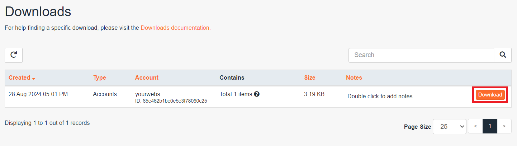Click the magnifier search button
517x146 pixels.
[x=503, y=55]
